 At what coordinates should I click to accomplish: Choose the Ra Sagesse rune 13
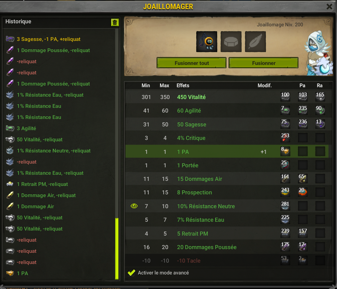pyautogui.click(x=320, y=124)
